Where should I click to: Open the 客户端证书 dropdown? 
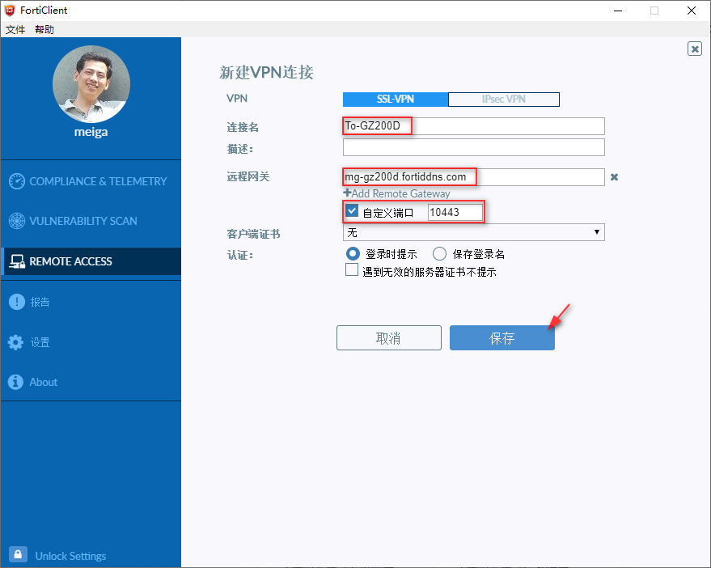[x=474, y=232]
